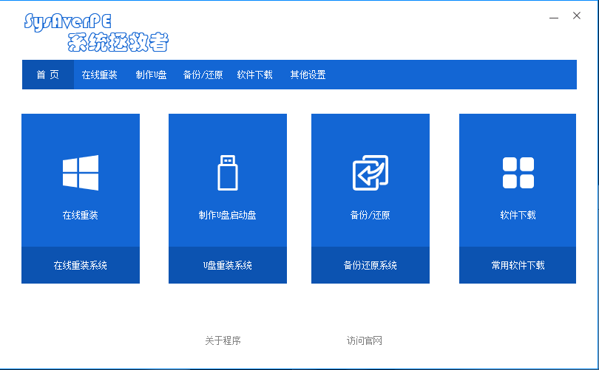599x370 pixels.
Task: Switch to the 首页 tab
Action: pos(48,75)
